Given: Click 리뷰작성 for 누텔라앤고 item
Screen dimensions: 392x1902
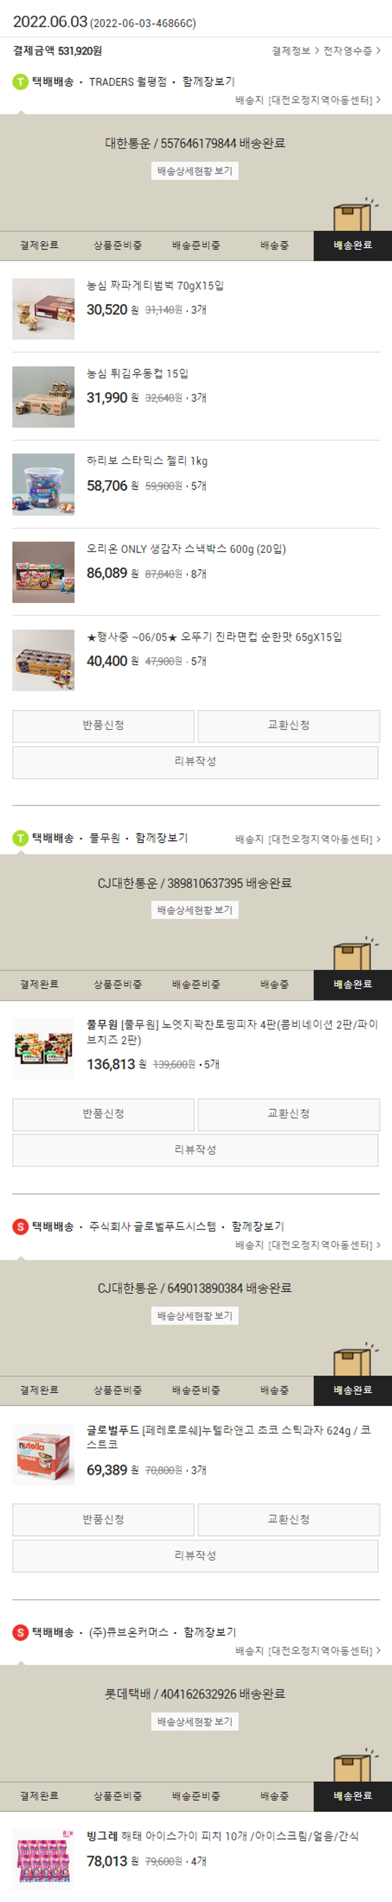Looking at the screenshot, I should coord(195,1555).
